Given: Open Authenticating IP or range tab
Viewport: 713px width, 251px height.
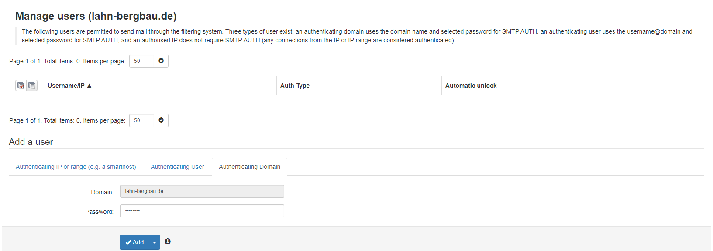Looking at the screenshot, I should pos(76,167).
